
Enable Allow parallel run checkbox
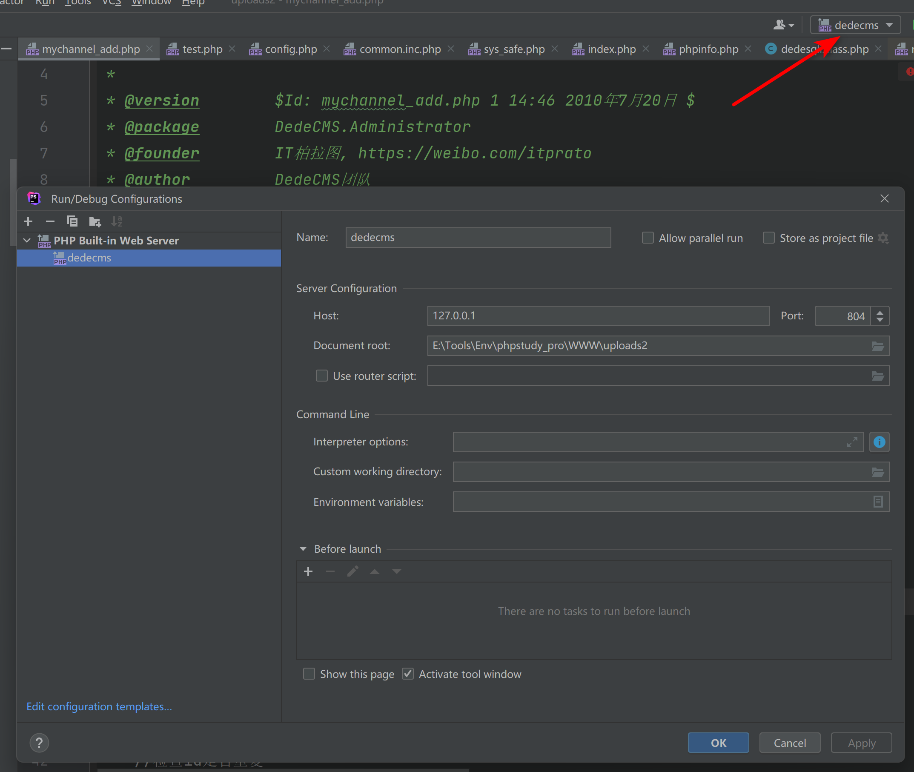648,238
